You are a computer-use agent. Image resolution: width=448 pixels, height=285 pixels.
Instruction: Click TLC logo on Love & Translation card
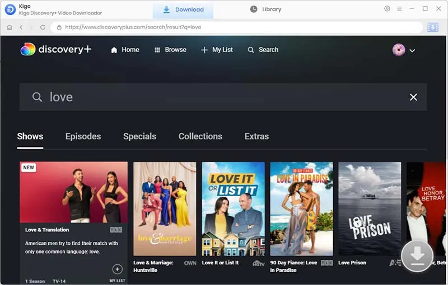116,230
